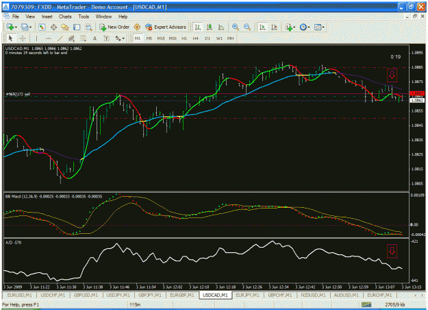Open the New Chart toolbar icon
This screenshot has height=310, width=428.
pos(10,27)
